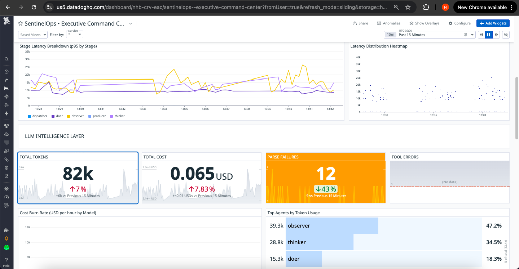This screenshot has height=269, width=519.
Task: Click the Add Widgets button
Action: pos(493,23)
